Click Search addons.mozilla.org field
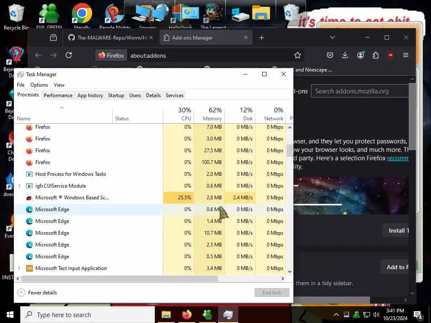The height and width of the screenshot is (323, 431). click(360, 91)
